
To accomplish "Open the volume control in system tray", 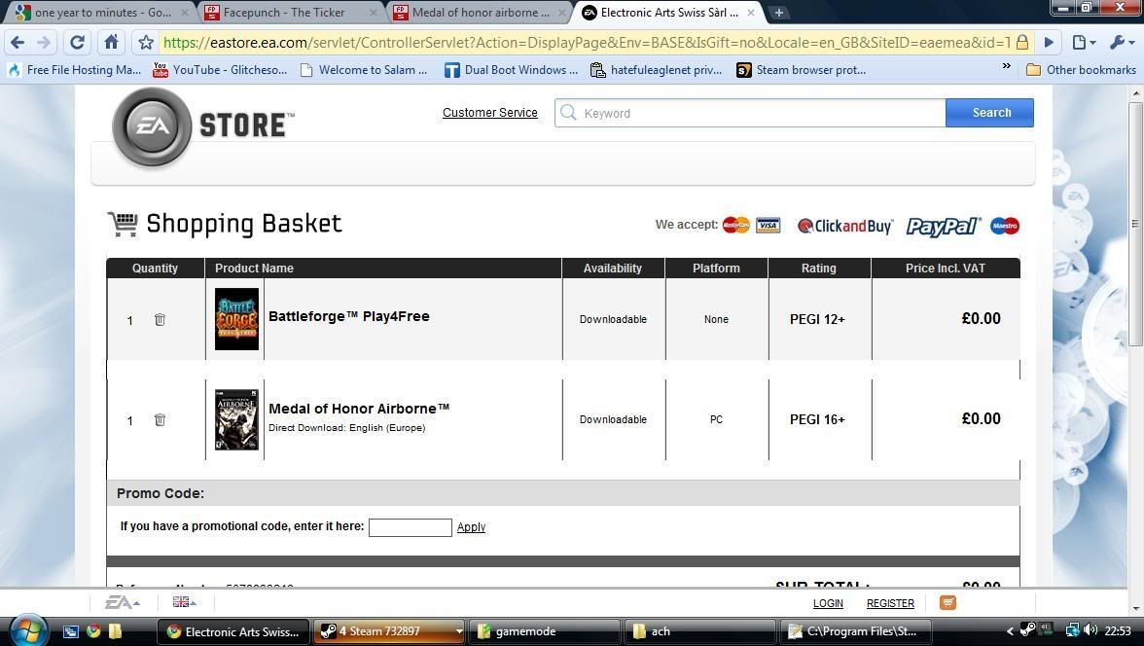I will point(1090,630).
